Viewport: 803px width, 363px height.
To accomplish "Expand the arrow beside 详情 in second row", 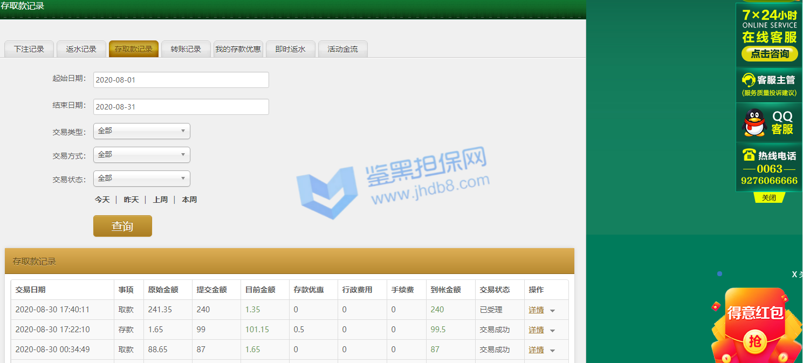I will [x=552, y=331].
